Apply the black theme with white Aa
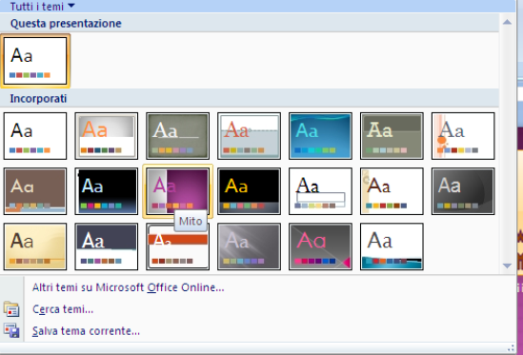This screenshot has height=355, width=523. [x=107, y=191]
